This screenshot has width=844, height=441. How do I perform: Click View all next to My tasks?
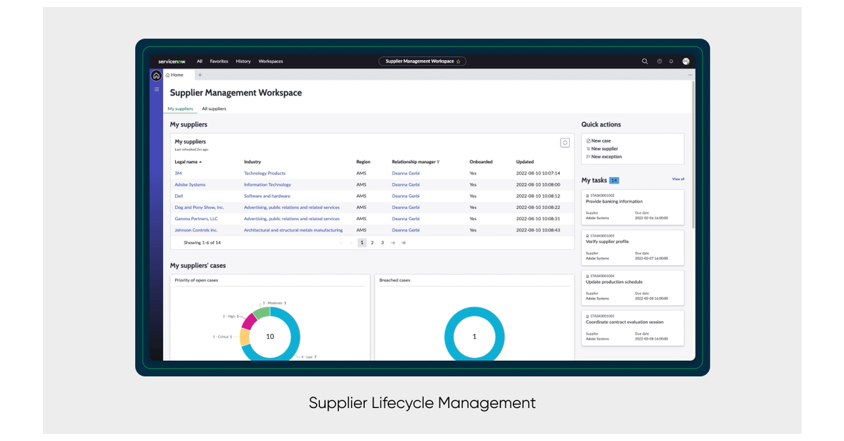coord(677,179)
